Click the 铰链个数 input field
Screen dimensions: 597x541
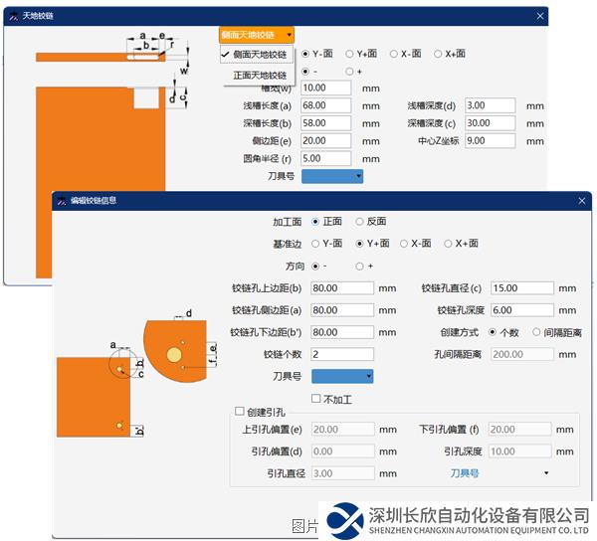342,354
